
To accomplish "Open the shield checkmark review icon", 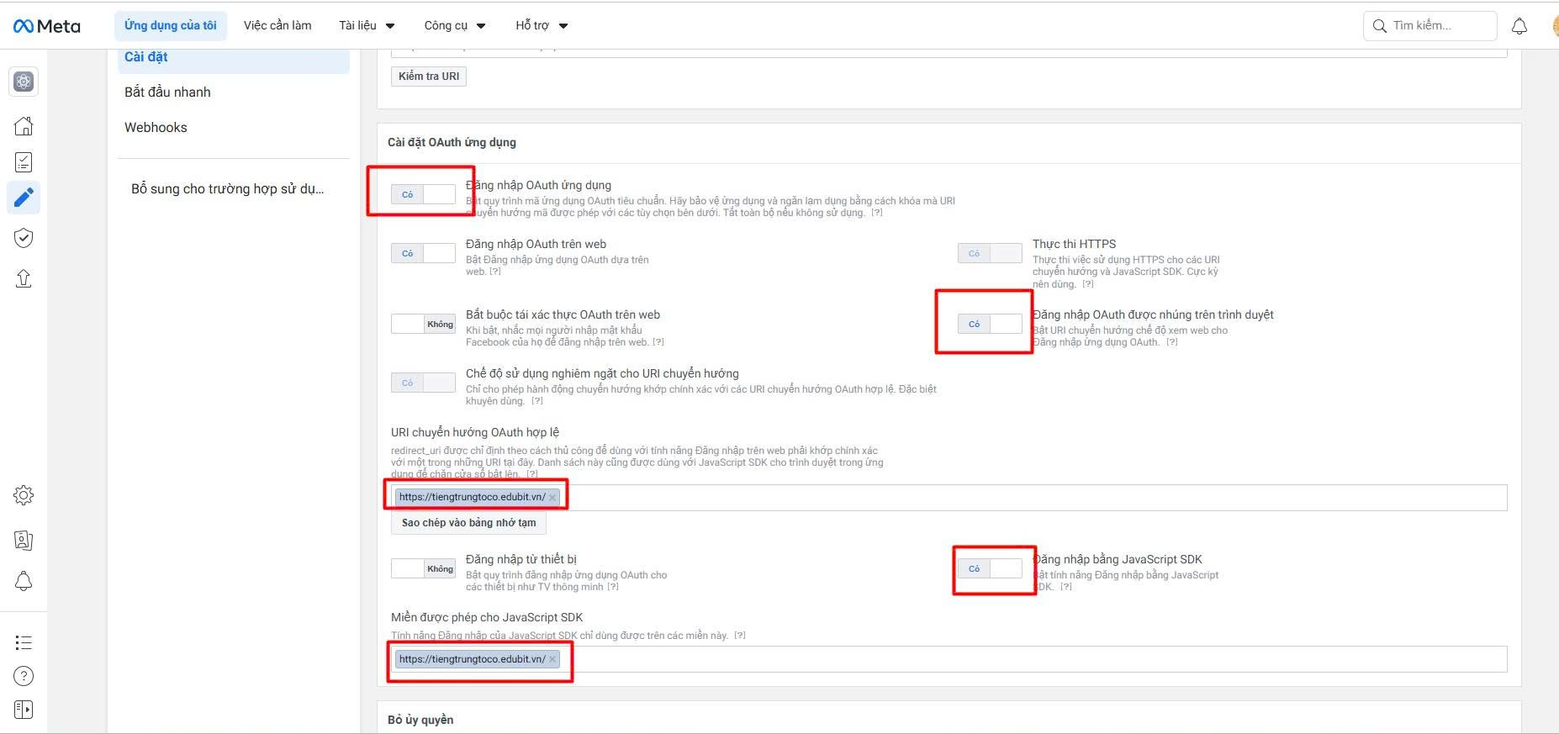I will coord(24,238).
